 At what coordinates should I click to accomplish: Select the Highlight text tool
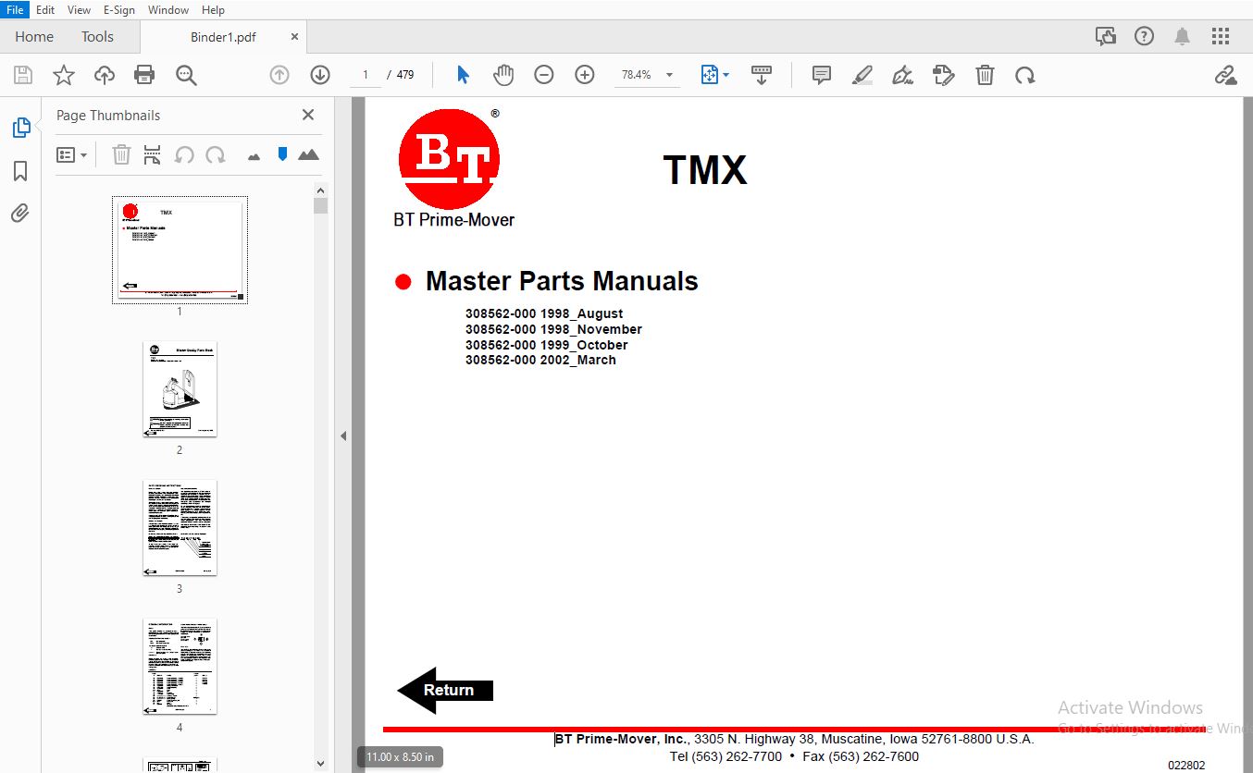[x=862, y=75]
